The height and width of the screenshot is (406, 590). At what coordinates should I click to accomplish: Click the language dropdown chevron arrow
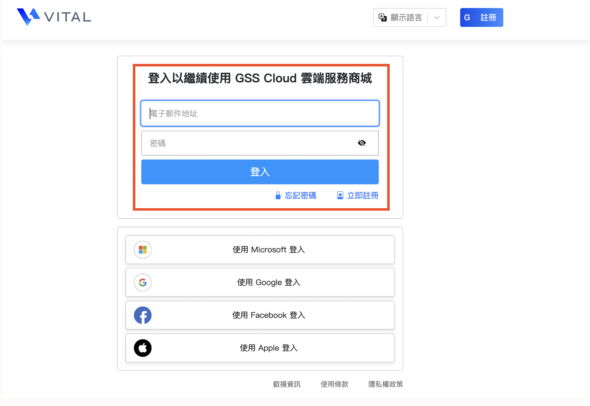pyautogui.click(x=437, y=18)
